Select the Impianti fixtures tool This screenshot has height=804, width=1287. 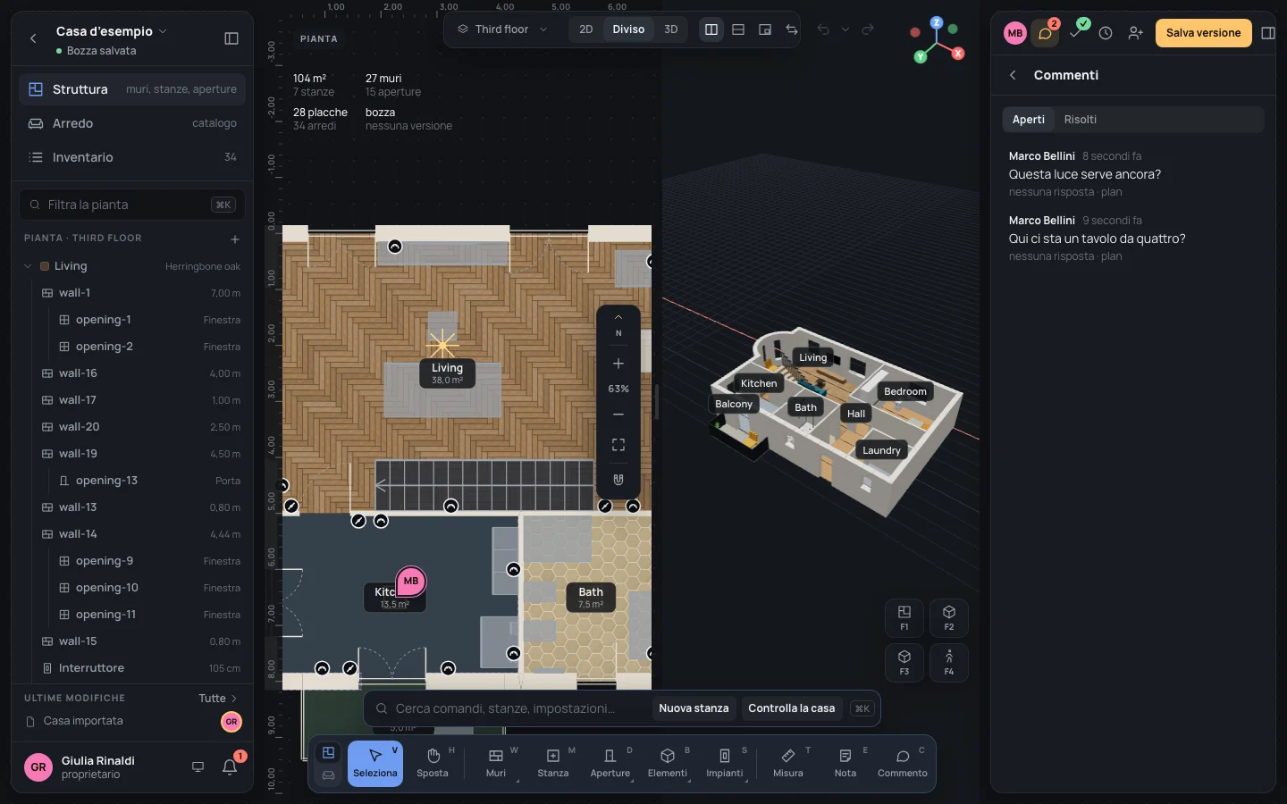tap(725, 763)
